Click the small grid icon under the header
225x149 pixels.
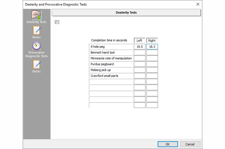point(57,22)
